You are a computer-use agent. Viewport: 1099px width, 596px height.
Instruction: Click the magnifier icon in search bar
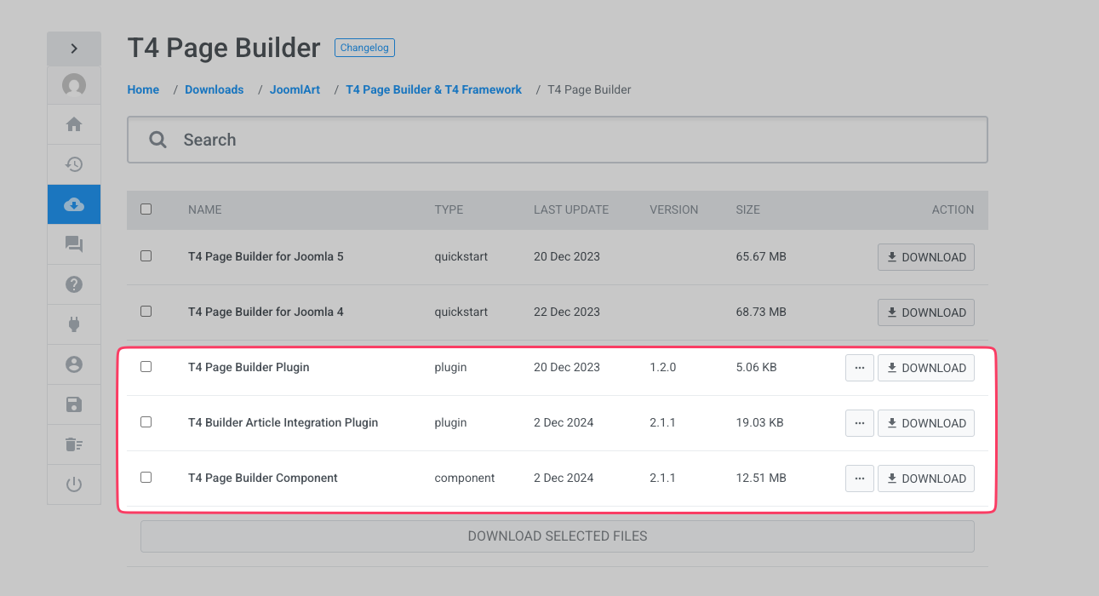pyautogui.click(x=157, y=140)
